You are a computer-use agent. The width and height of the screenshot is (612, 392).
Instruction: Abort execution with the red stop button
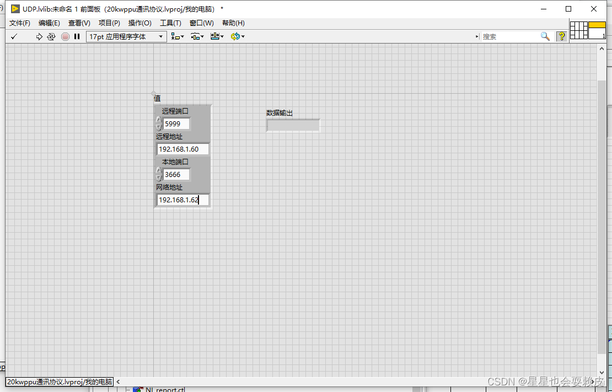pos(66,36)
